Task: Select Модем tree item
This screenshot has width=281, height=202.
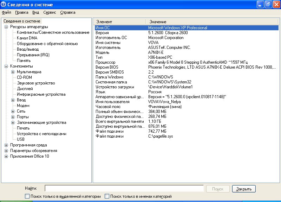Action: (x=23, y=106)
